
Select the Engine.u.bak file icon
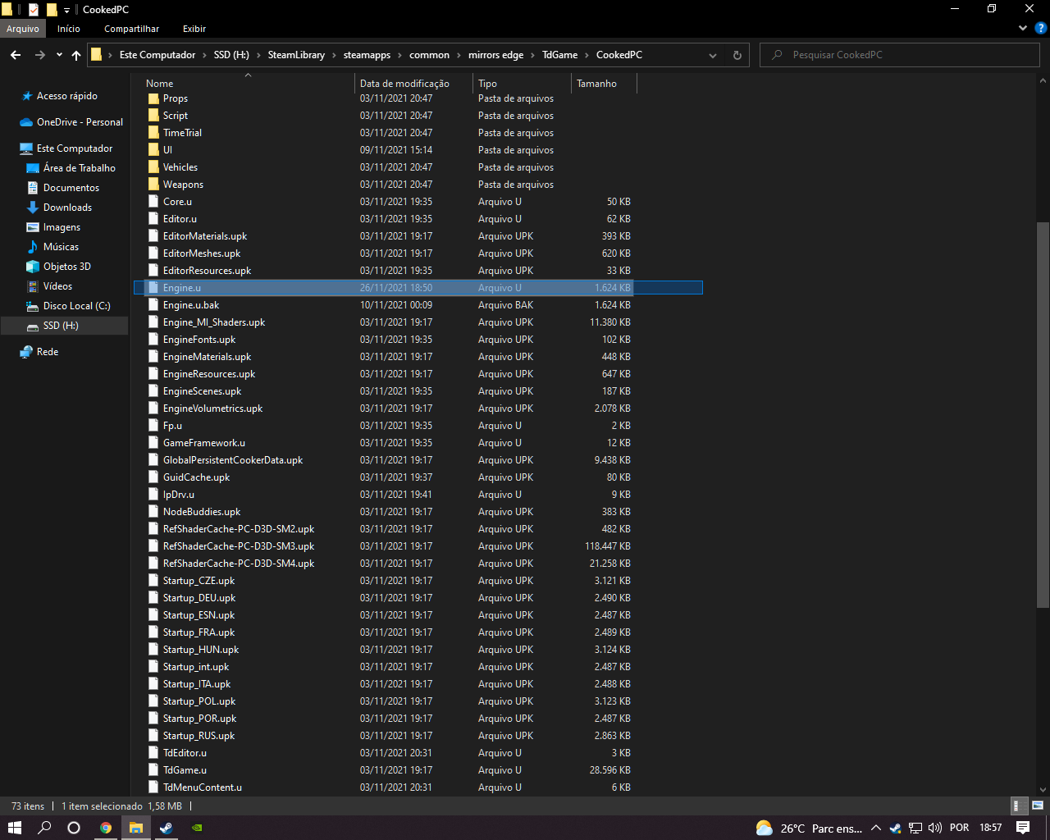tap(153, 305)
